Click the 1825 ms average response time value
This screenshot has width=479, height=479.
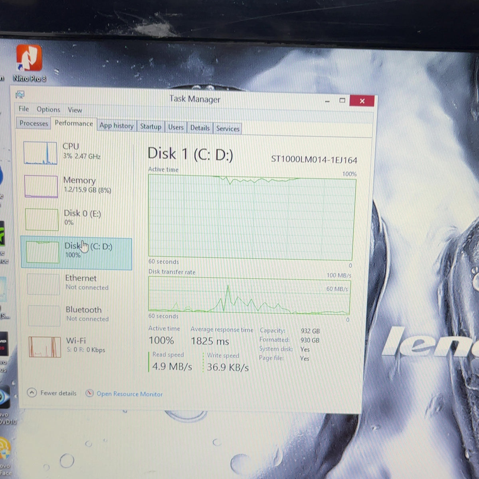pos(210,341)
